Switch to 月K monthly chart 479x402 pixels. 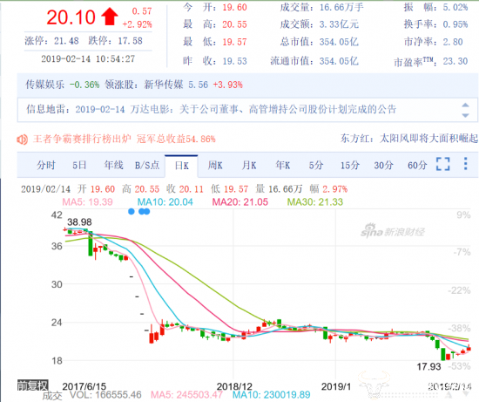(x=249, y=165)
